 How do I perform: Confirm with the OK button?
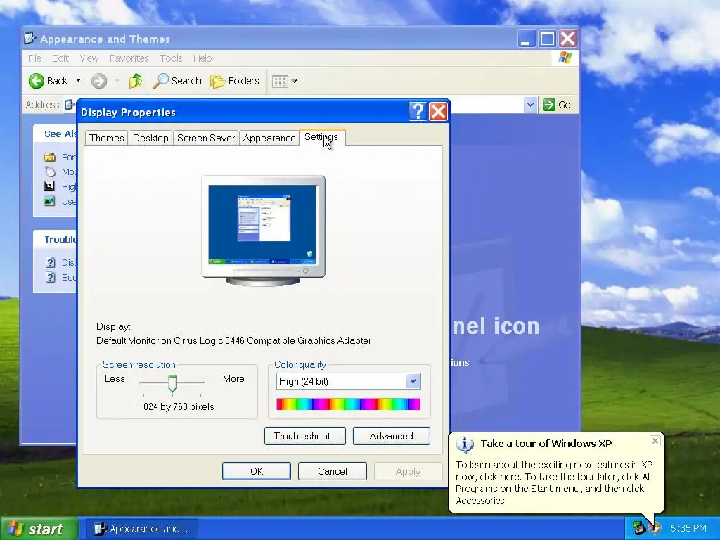click(257, 471)
